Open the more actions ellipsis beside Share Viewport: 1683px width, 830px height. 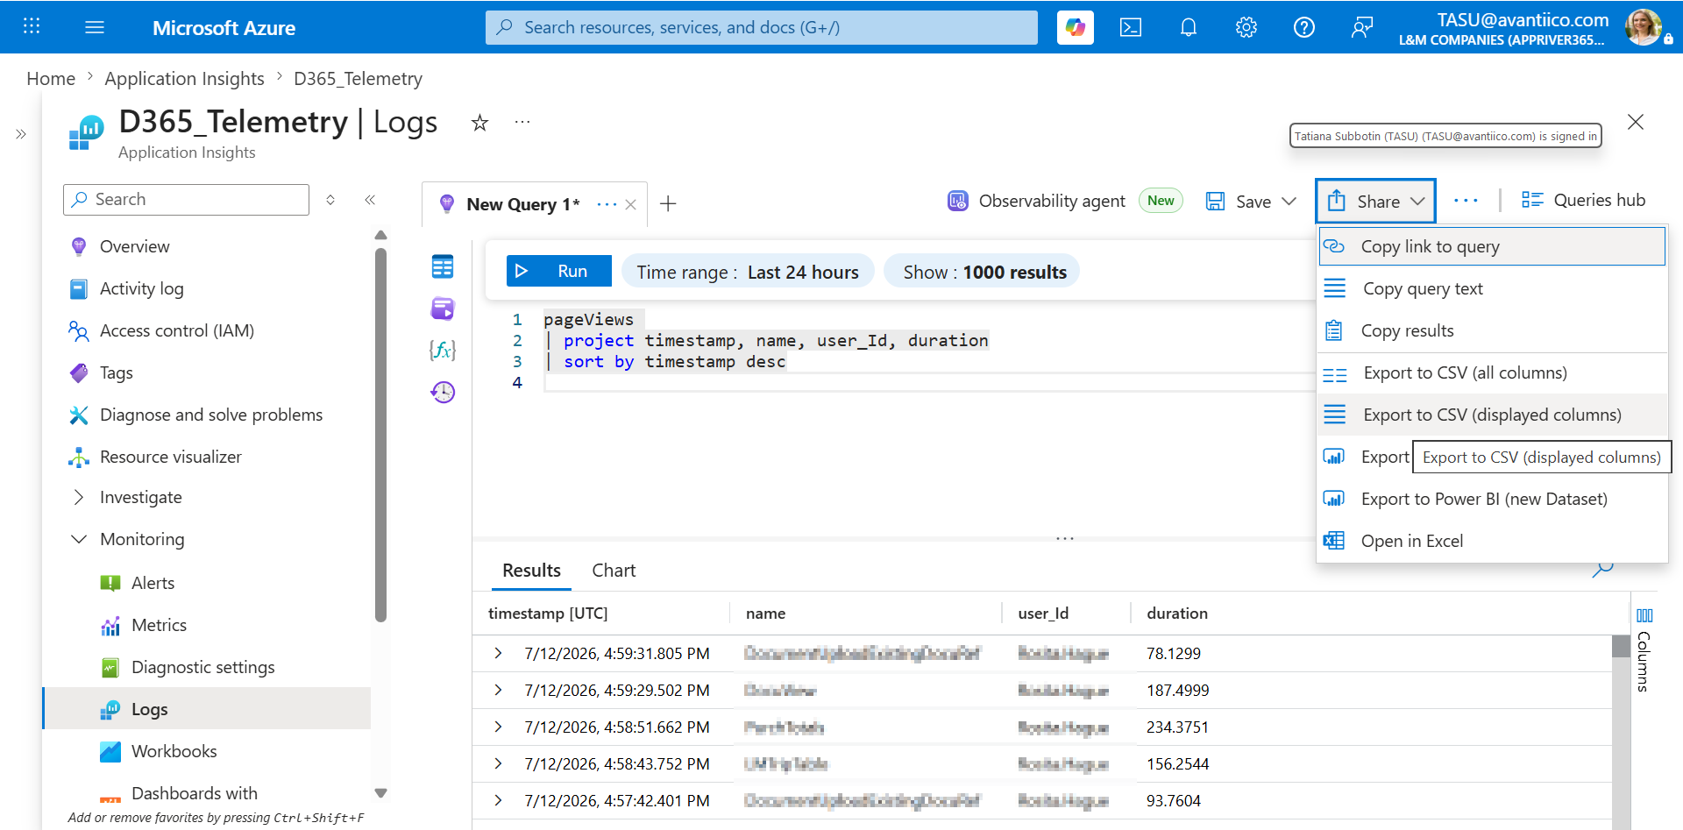(1466, 201)
